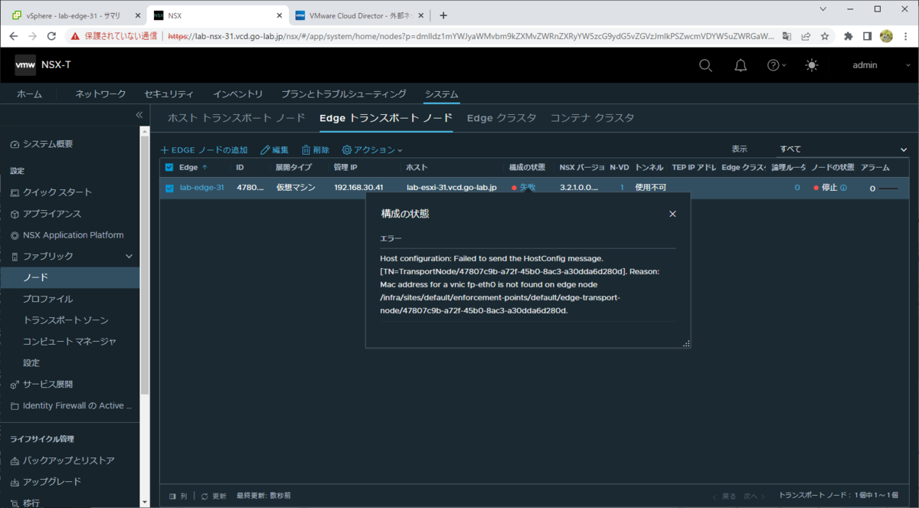The width and height of the screenshot is (919, 508).
Task: Reload the page with browser refresh icon
Action: tap(51, 35)
